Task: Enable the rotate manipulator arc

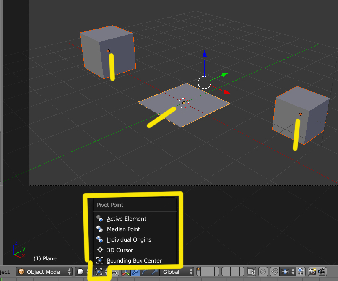Action: (145, 272)
